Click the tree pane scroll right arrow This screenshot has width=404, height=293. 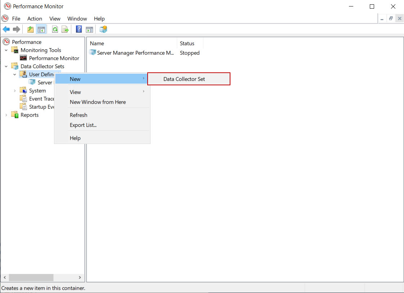click(80, 277)
